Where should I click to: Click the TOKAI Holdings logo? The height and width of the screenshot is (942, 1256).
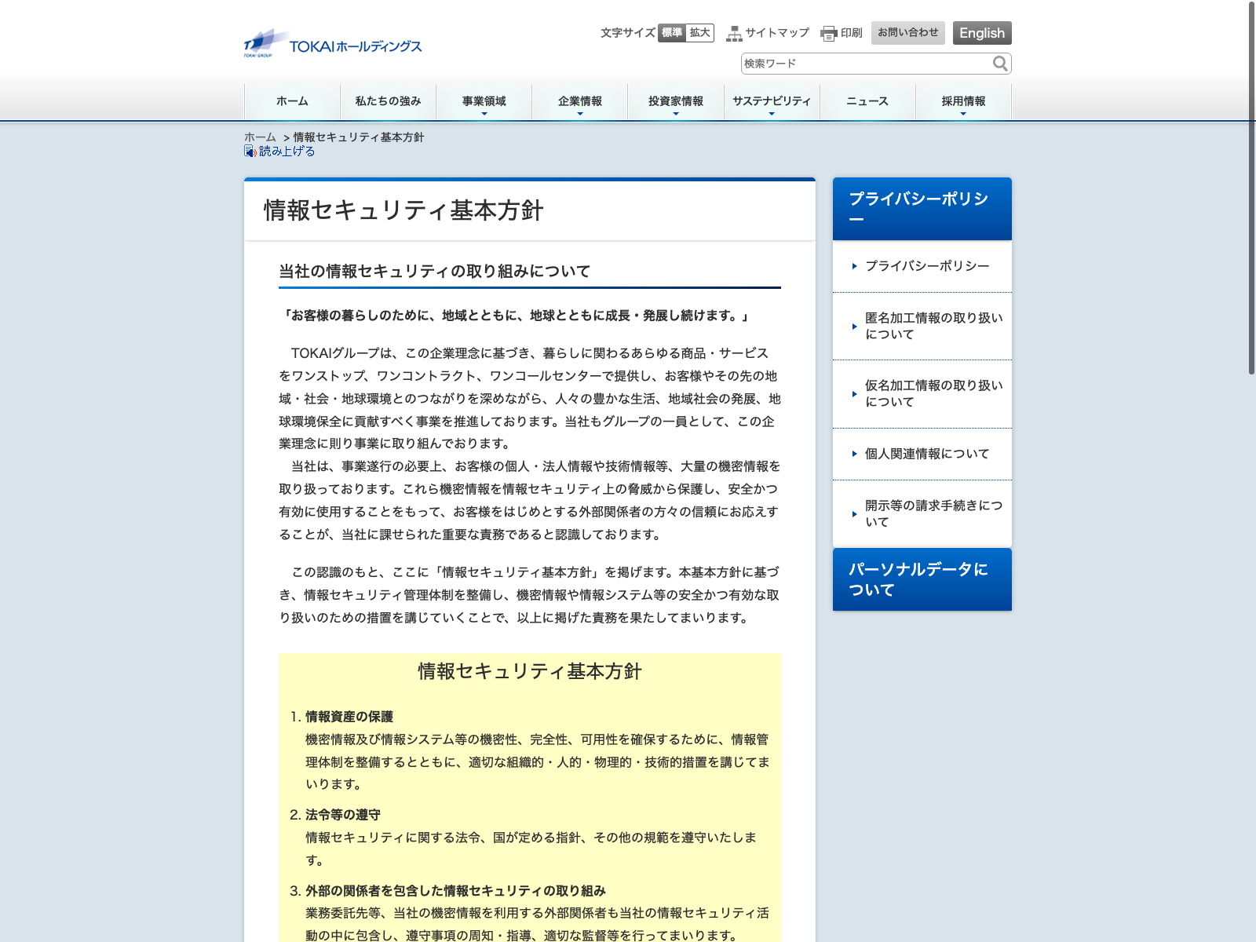click(333, 45)
